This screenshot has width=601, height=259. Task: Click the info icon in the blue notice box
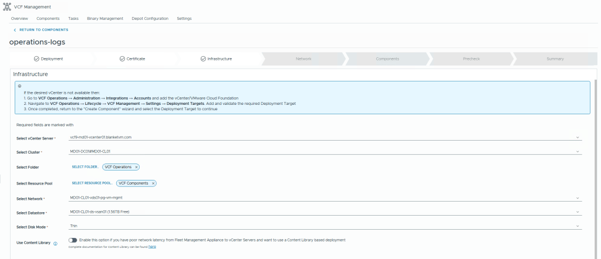pos(19,86)
